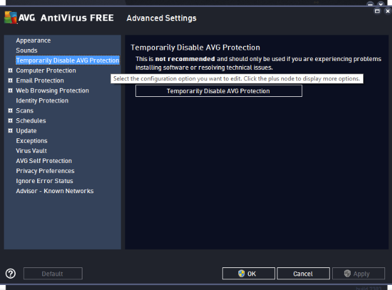Close the Advanced Settings window

[x=388, y=11]
